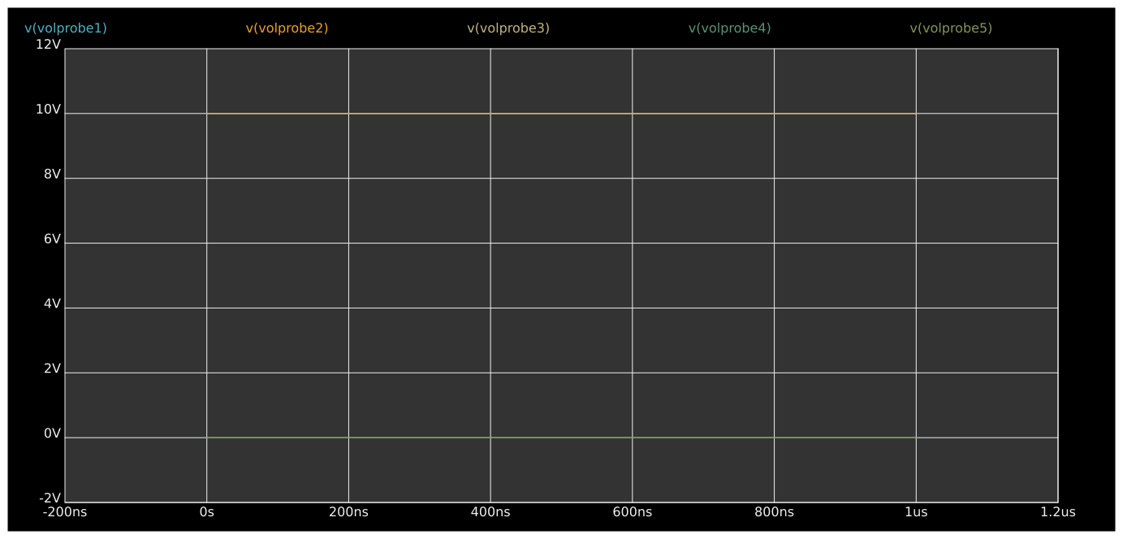
Task: Click the v(volprobe4) legend entry
Action: click(729, 28)
